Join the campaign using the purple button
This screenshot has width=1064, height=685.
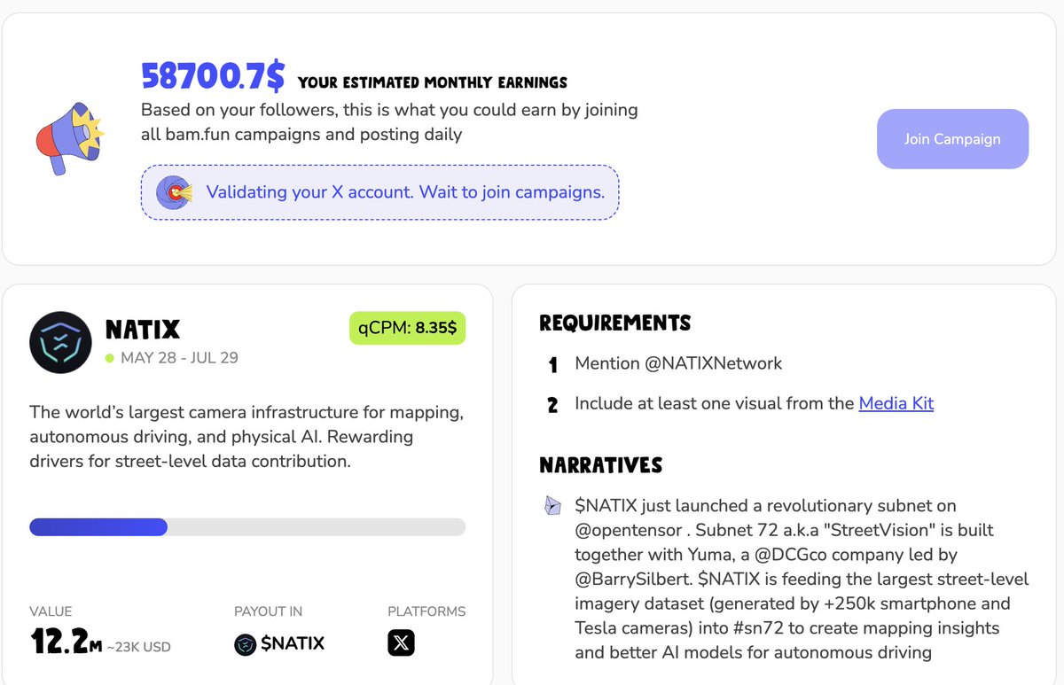pos(952,139)
